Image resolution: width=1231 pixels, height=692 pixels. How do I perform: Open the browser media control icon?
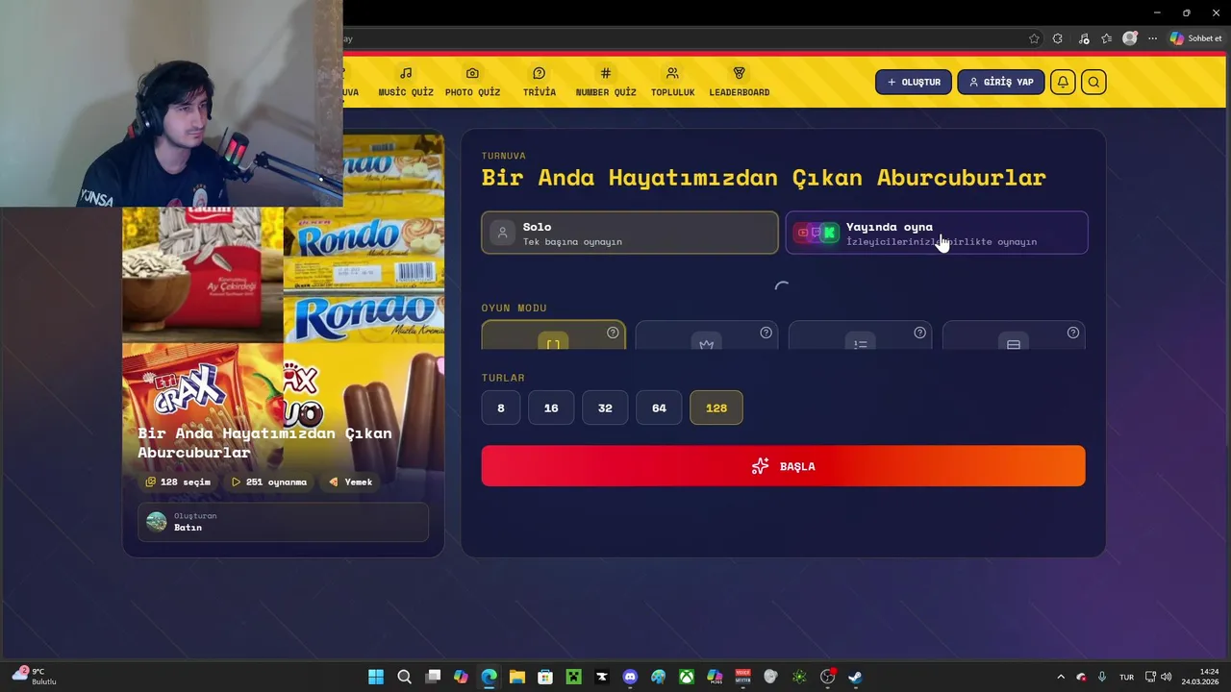click(x=1084, y=38)
